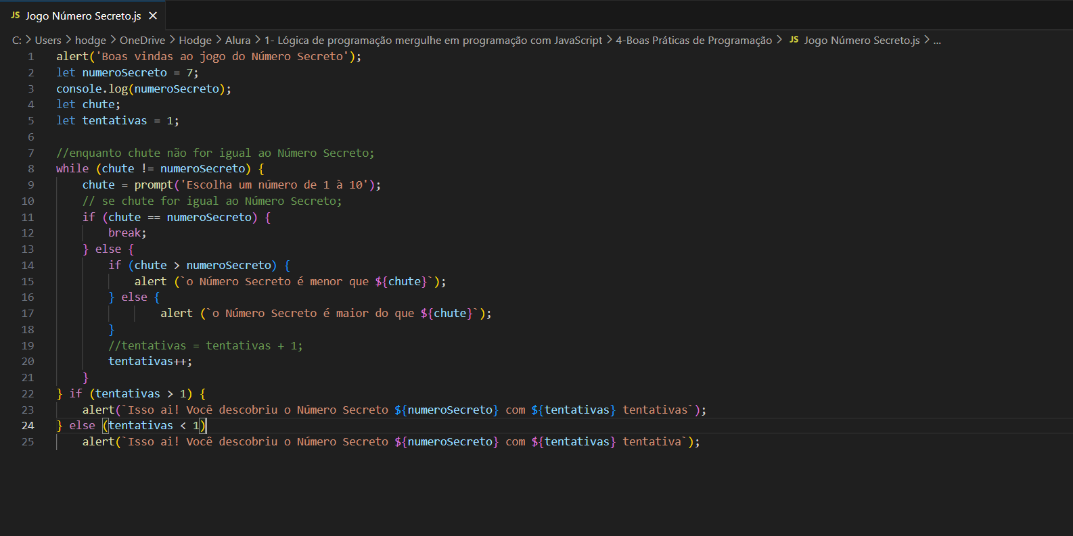Click 'prompt' on line 9

click(154, 185)
